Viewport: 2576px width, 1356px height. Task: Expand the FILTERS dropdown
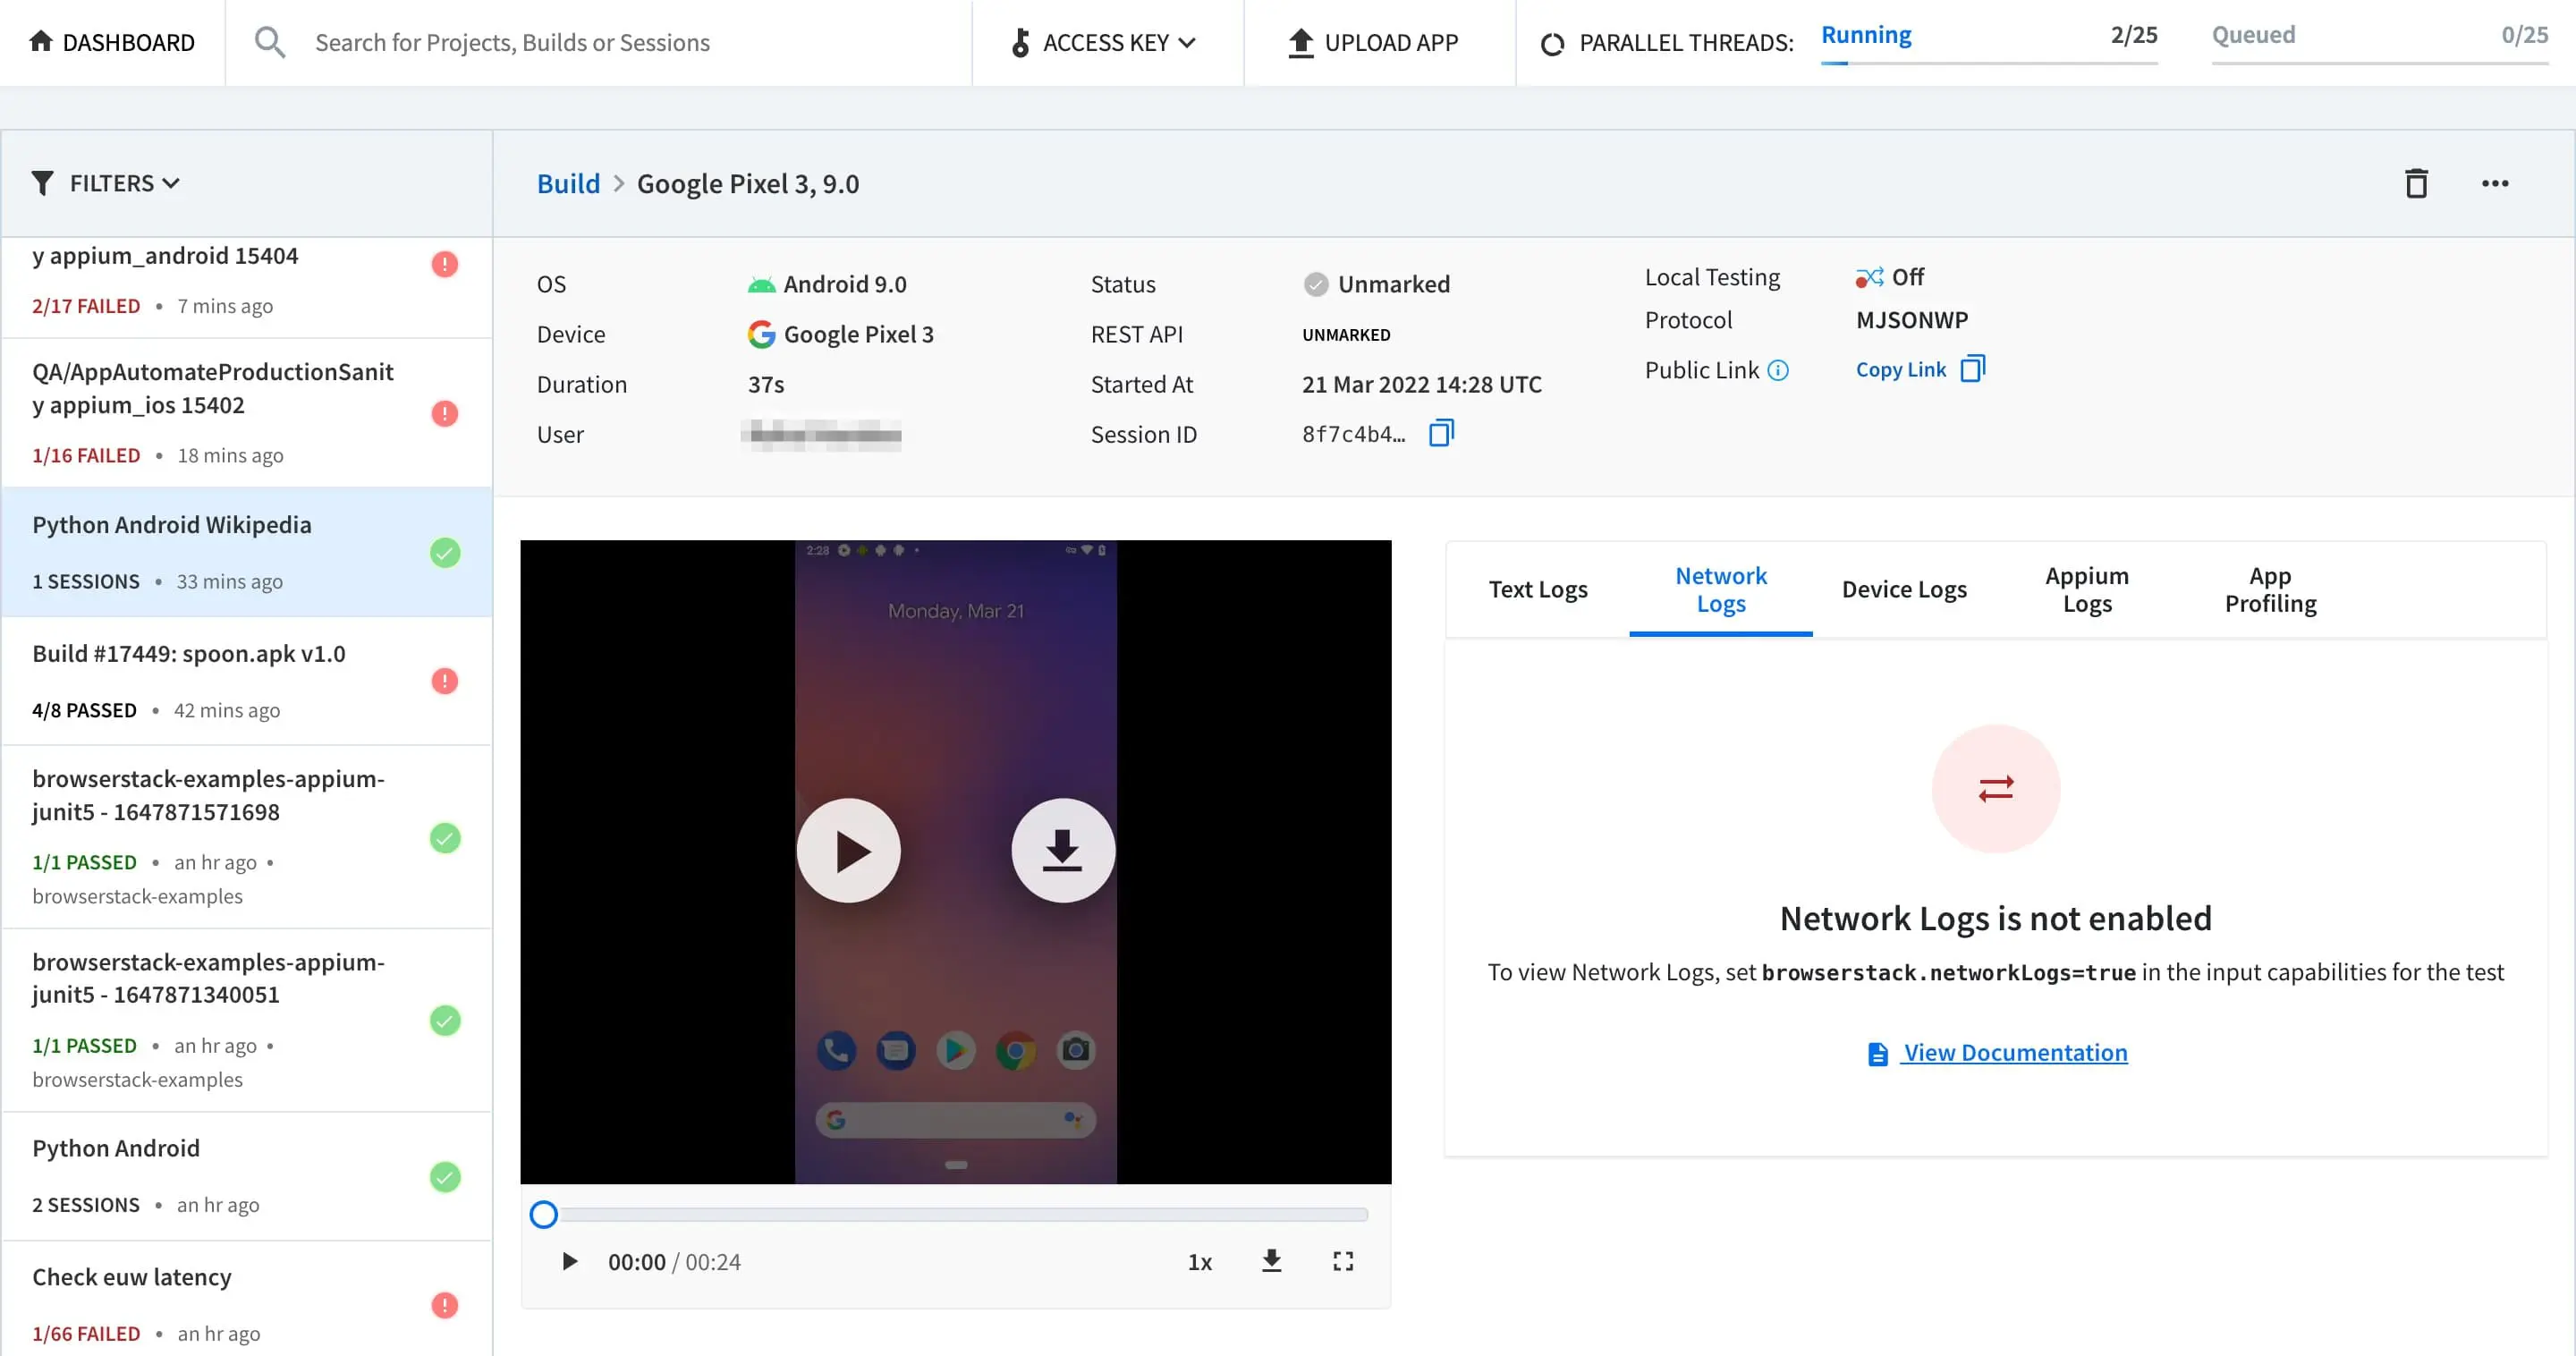click(x=106, y=183)
